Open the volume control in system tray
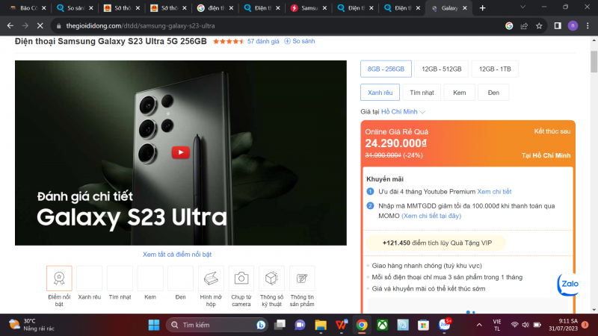This screenshot has height=336, width=598. point(525,325)
